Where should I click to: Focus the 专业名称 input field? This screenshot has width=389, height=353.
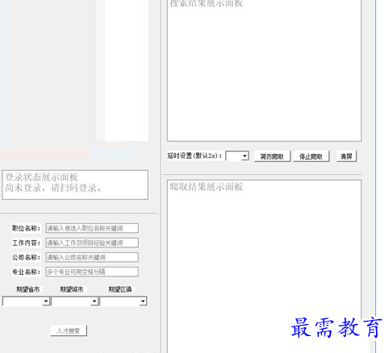pos(92,272)
